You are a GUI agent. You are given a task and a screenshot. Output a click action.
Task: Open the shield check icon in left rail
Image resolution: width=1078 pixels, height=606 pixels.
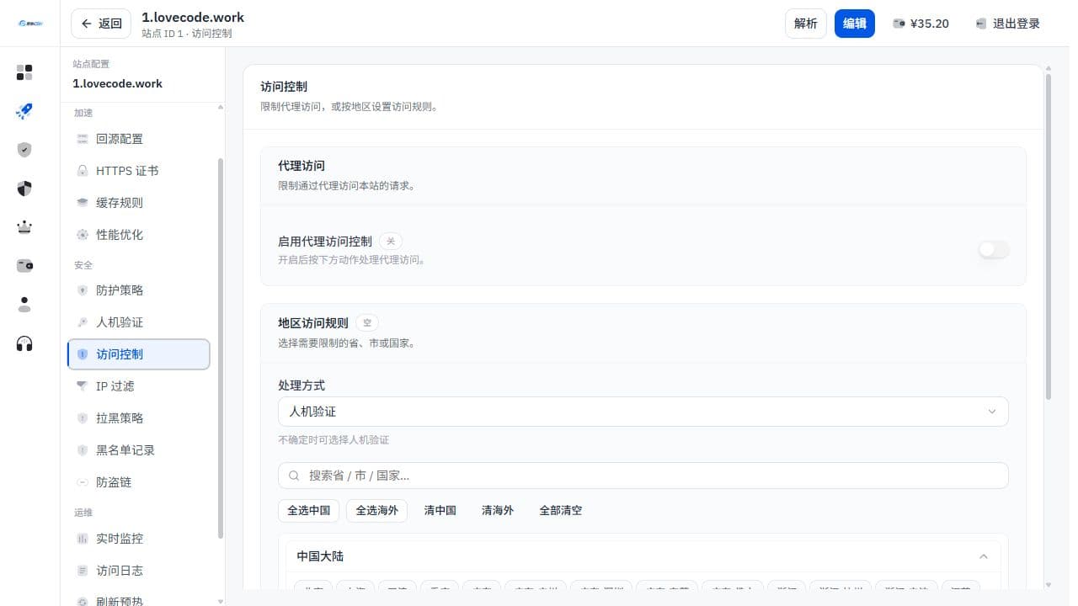tap(24, 150)
